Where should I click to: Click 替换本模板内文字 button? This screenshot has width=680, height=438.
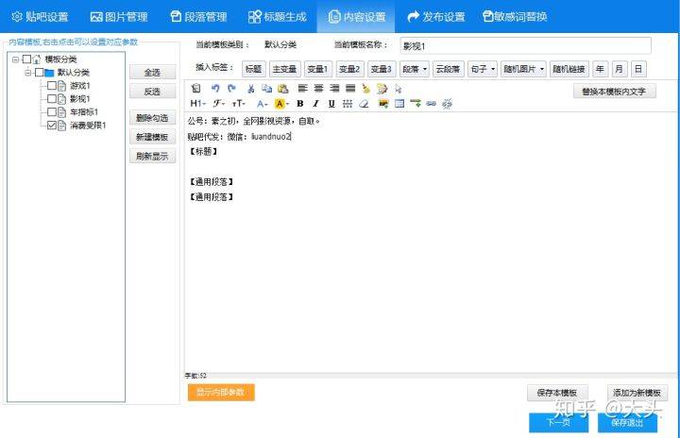tap(615, 92)
